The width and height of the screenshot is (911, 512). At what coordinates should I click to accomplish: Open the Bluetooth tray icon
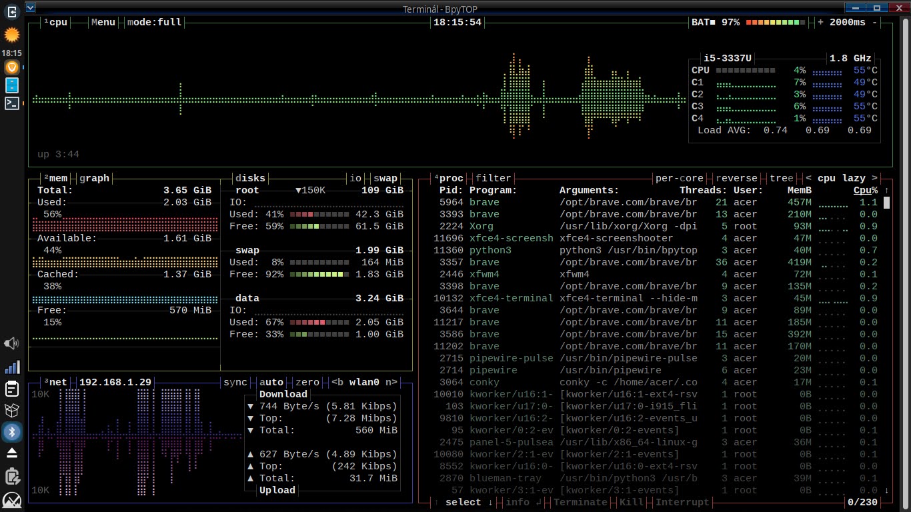pyautogui.click(x=11, y=431)
